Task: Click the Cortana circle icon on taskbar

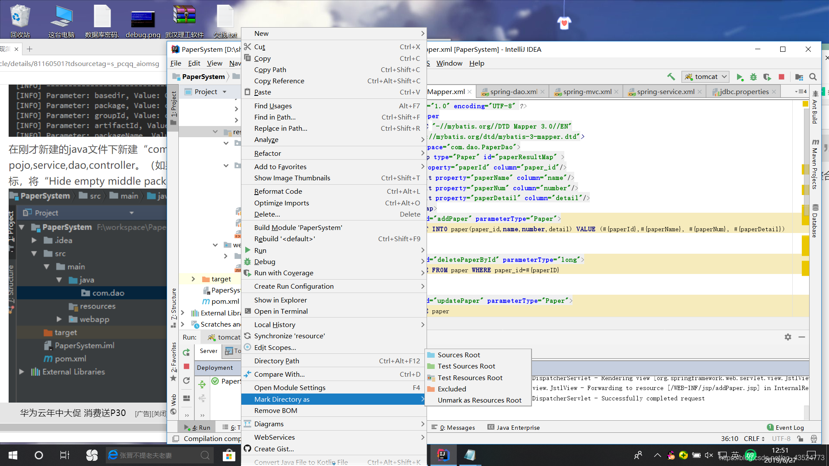Action: [x=39, y=455]
